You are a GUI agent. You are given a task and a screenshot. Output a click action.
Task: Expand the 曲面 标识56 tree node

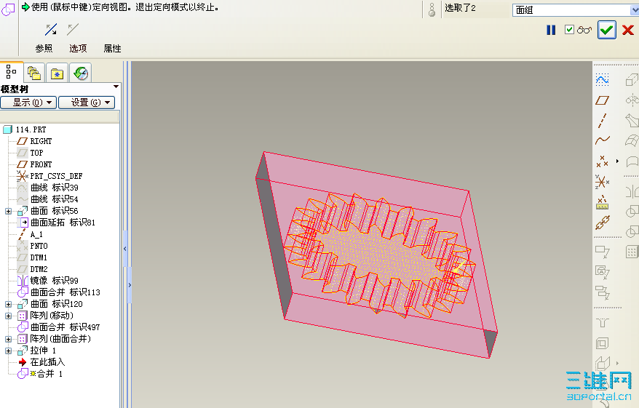pyautogui.click(x=8, y=211)
